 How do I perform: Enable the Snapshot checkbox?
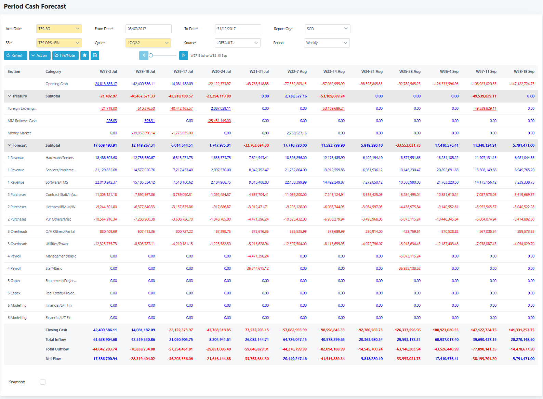pos(43,382)
